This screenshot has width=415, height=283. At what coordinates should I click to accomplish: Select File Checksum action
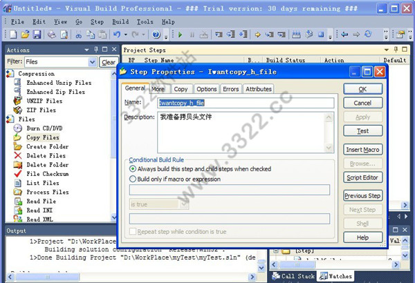47,174
